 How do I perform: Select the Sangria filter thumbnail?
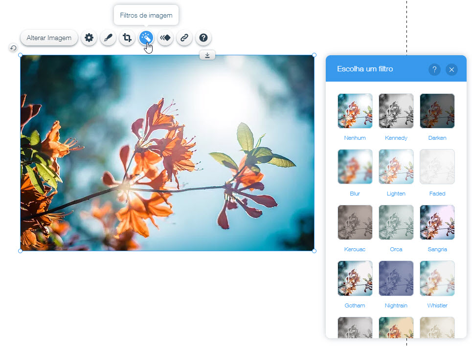[437, 222]
